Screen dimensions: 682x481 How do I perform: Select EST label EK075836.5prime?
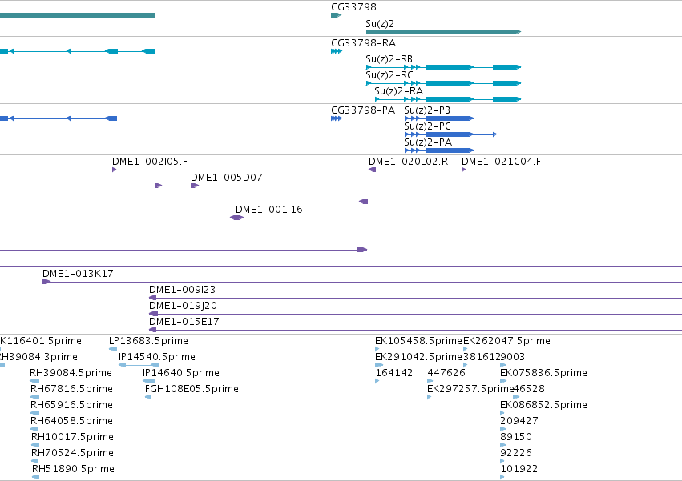(543, 373)
